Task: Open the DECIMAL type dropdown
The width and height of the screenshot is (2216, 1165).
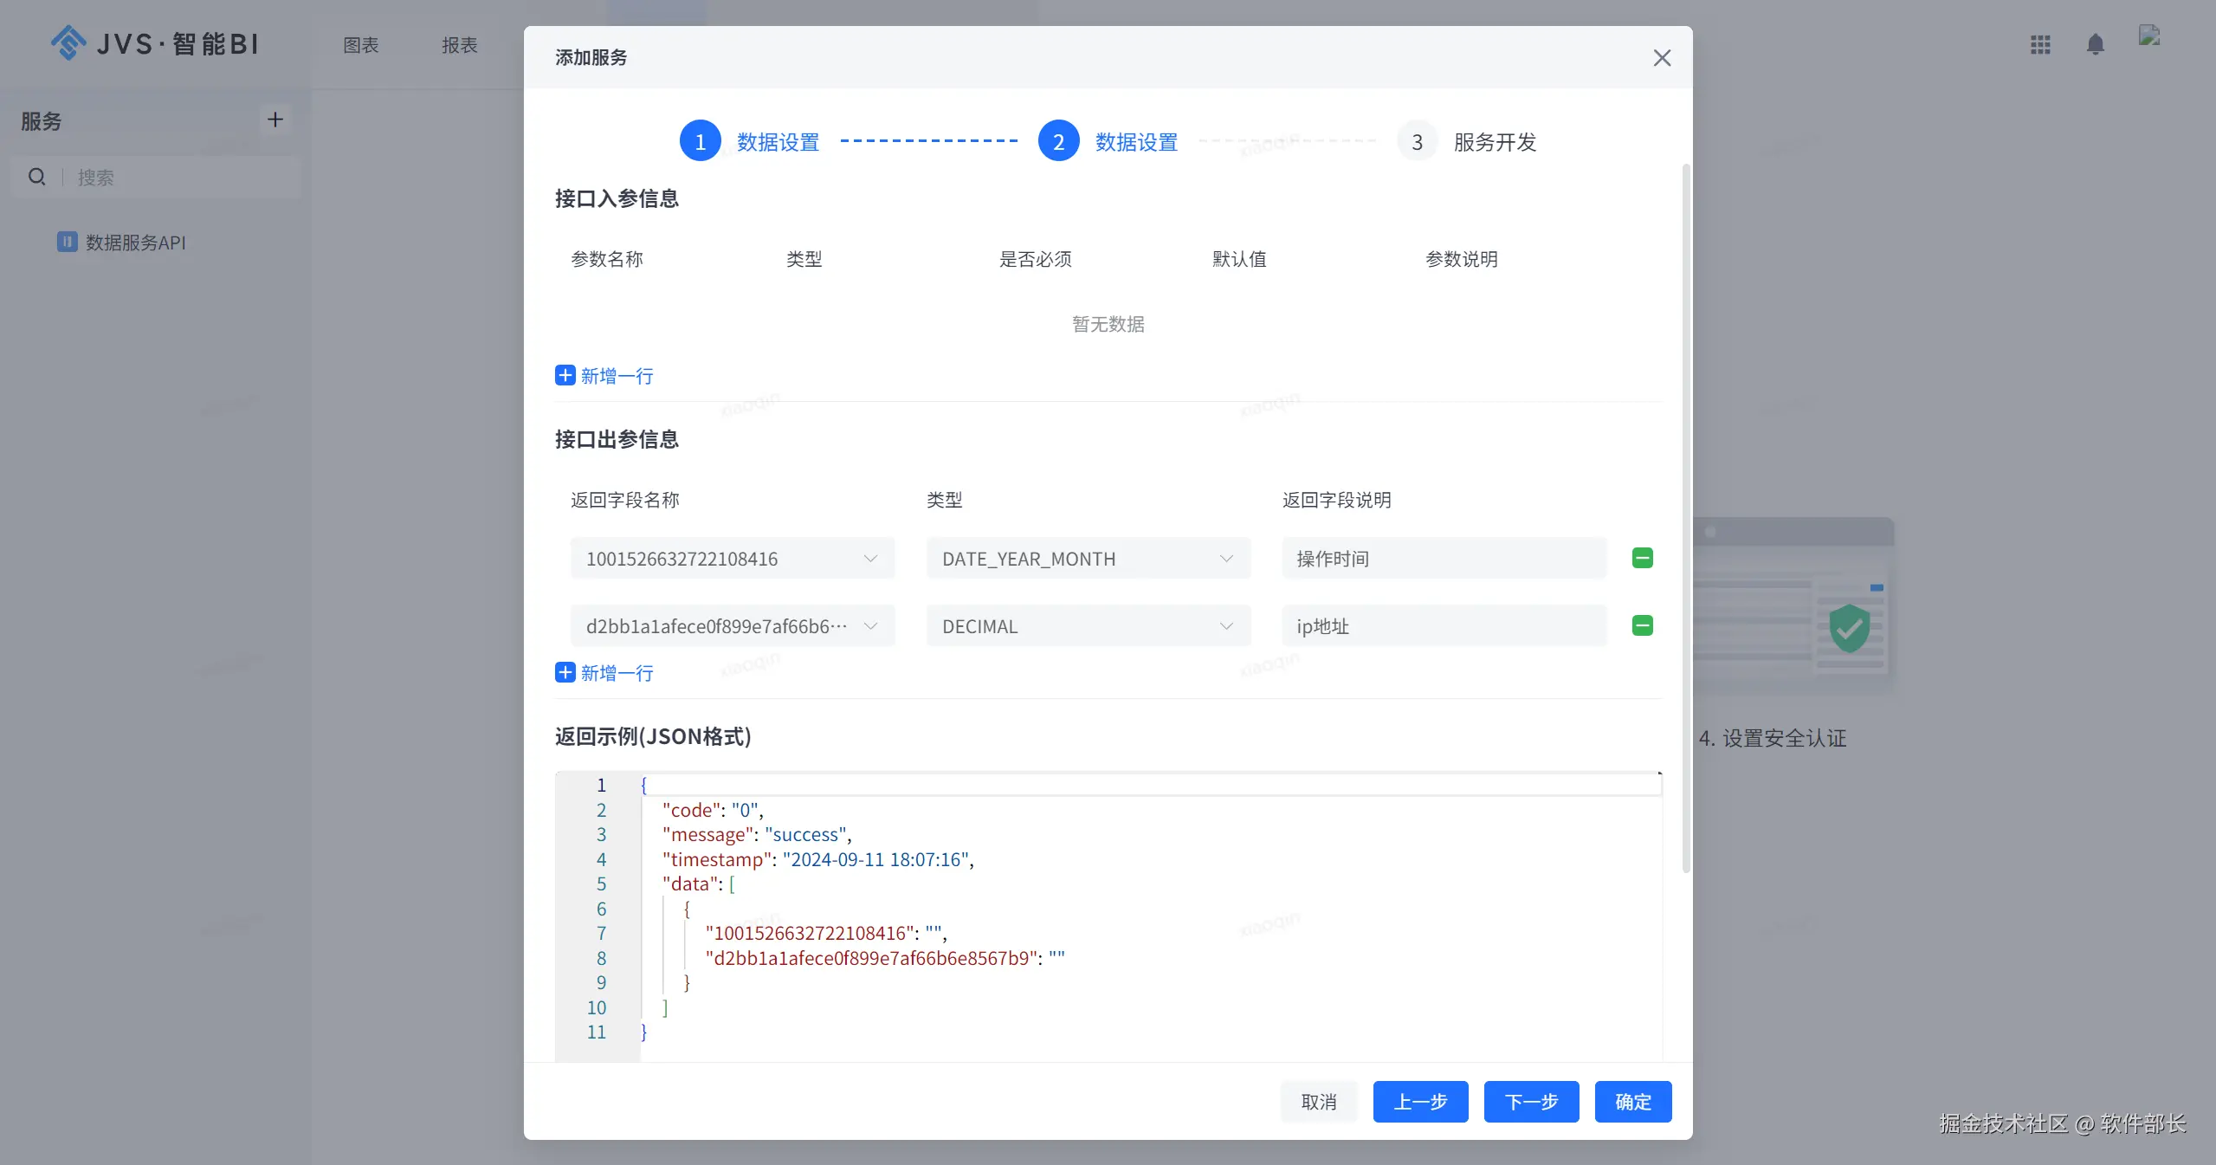Action: click(1088, 626)
